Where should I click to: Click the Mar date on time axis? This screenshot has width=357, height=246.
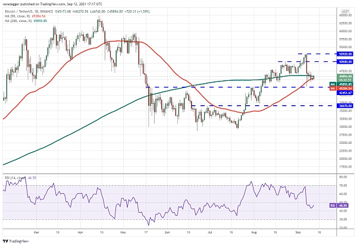(36, 232)
